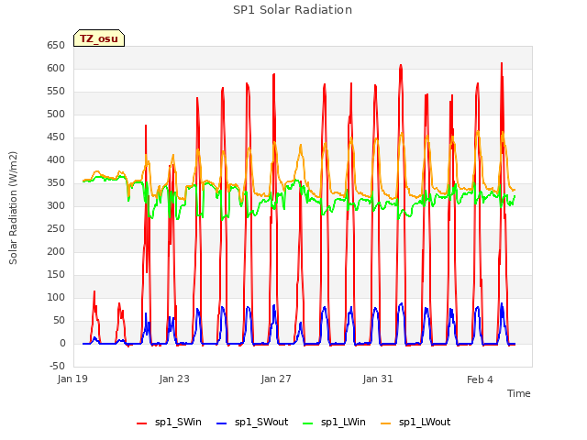
Task: Click the Jan 31 x-axis label
Action: tap(378, 379)
